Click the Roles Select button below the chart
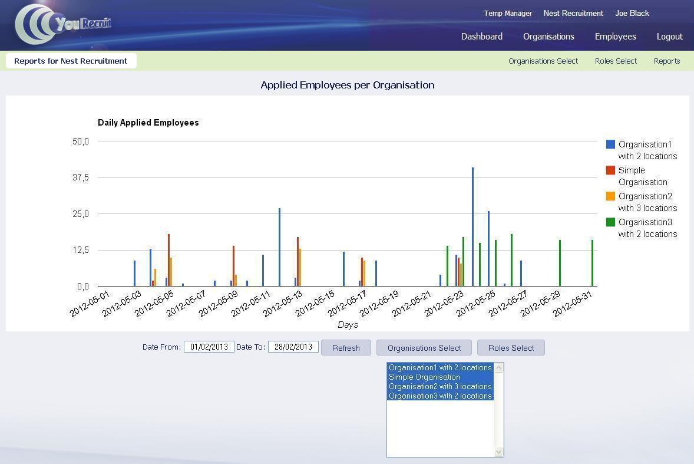 511,348
